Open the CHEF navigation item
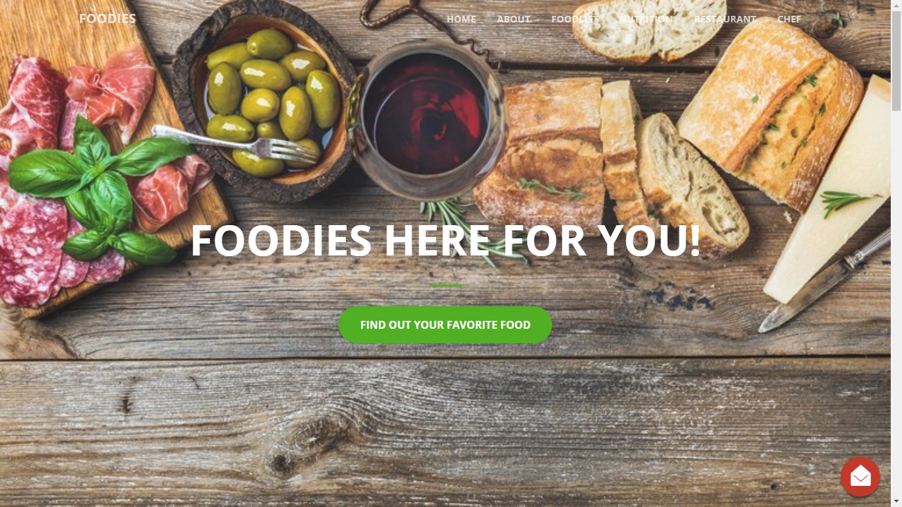Screen dimensions: 902x507 tap(788, 19)
